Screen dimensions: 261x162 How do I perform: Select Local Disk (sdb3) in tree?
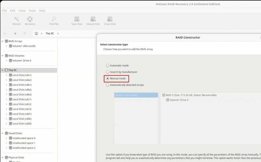pyautogui.click(x=22, y=94)
